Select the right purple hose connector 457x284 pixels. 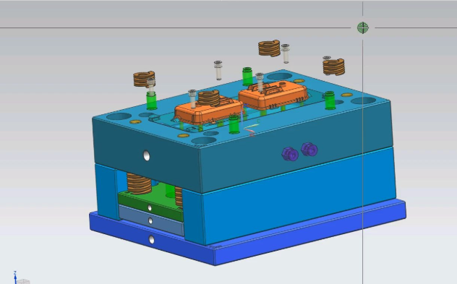coord(309,150)
